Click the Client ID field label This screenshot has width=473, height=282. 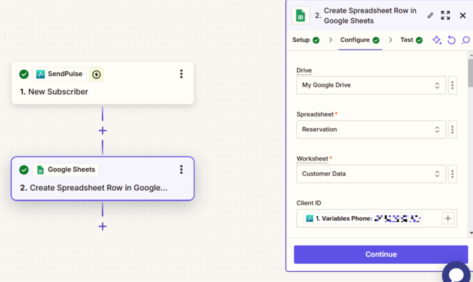point(309,203)
